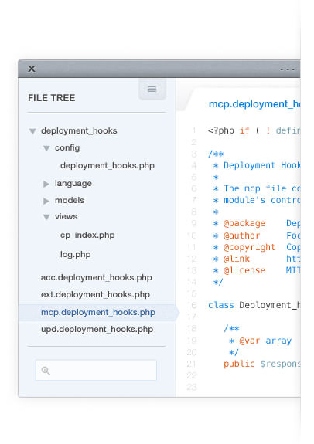Open upd.deployment_hooks.php file

(x=97, y=329)
